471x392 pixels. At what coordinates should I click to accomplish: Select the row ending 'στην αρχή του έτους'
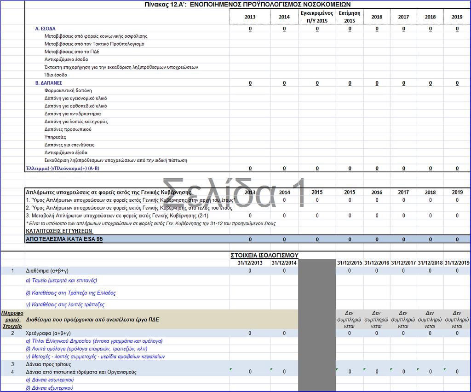(x=130, y=200)
